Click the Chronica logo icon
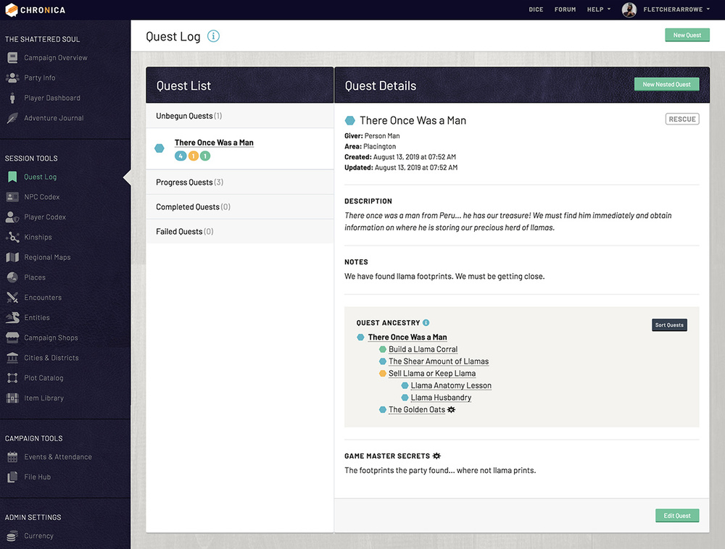Screen dimensions: 725x549 point(12,10)
